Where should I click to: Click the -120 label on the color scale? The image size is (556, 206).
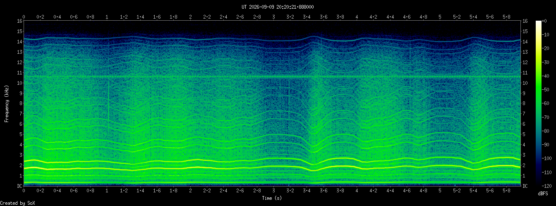(548, 186)
